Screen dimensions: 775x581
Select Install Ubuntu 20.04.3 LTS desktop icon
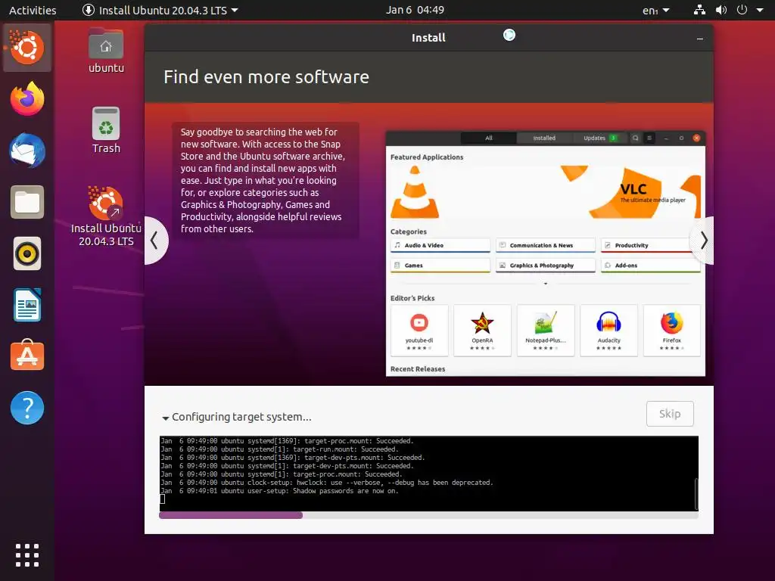tap(106, 216)
